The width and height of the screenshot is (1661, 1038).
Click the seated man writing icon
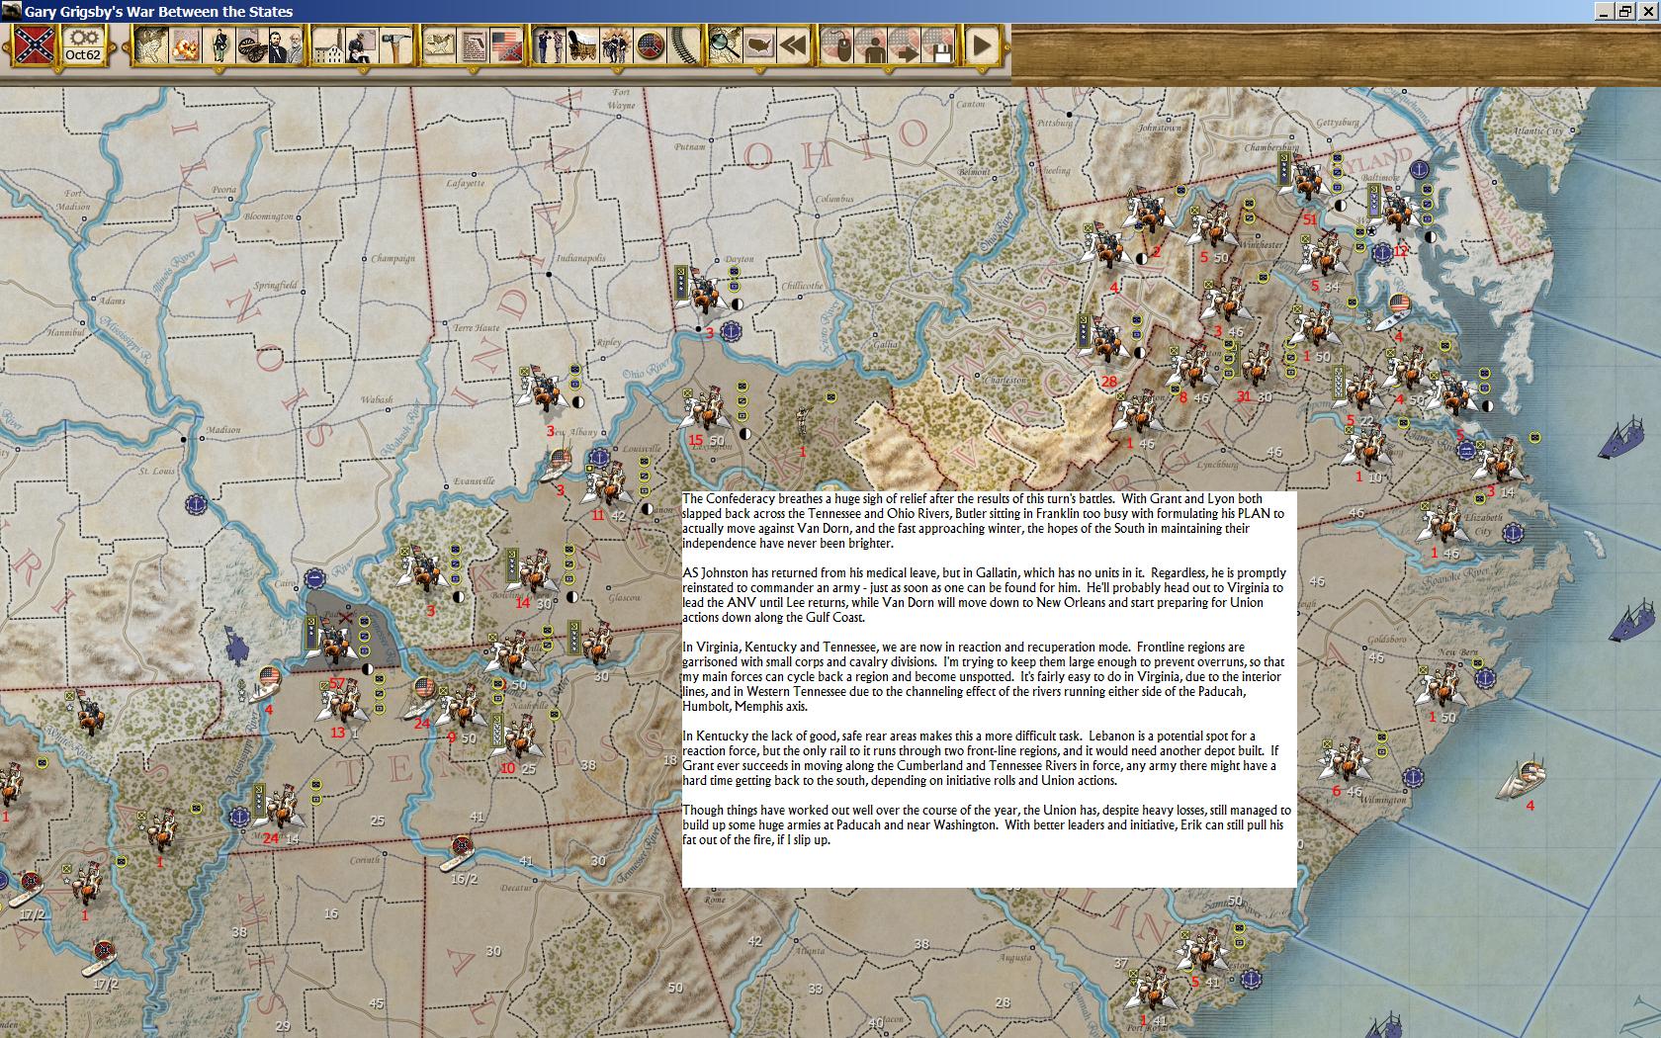coord(362,45)
